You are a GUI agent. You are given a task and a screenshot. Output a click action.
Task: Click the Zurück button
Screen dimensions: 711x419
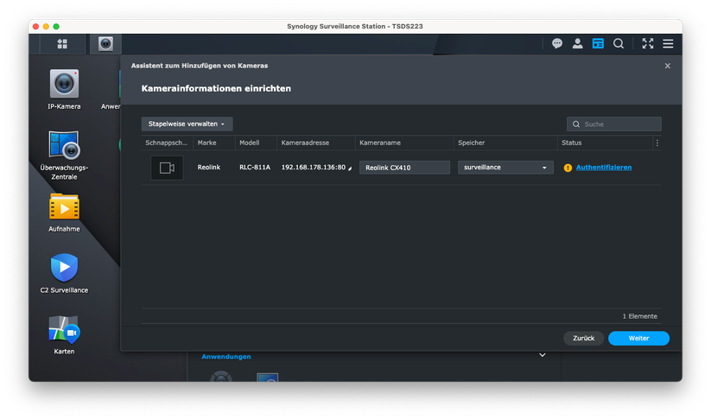pos(584,339)
